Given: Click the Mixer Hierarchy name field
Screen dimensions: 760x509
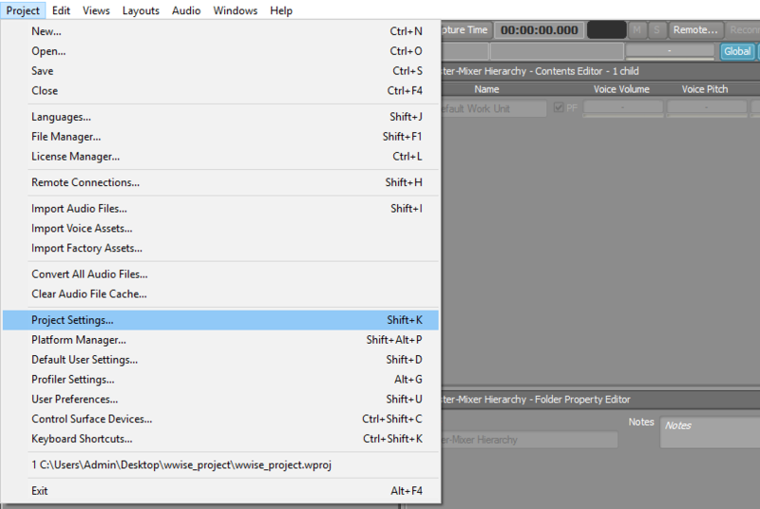Looking at the screenshot, I should click(x=529, y=440).
